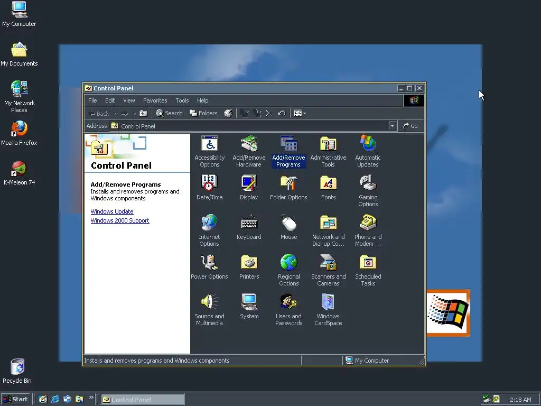The width and height of the screenshot is (541, 406).
Task: Open the System properties icon
Action: click(x=249, y=307)
